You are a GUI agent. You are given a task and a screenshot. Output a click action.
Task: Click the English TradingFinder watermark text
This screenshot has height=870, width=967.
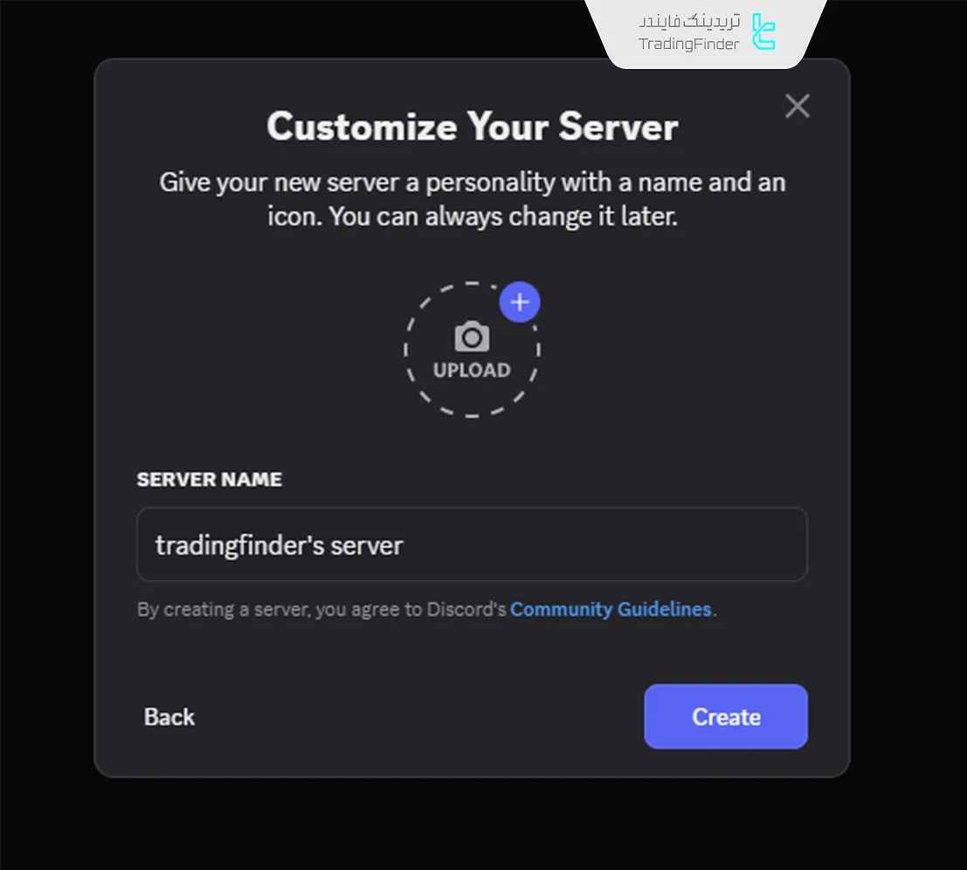(688, 45)
